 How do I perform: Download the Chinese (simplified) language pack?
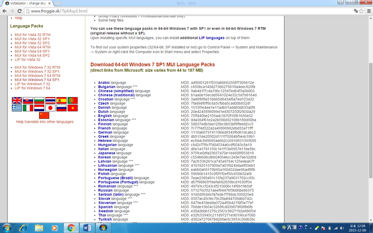[x=116, y=91]
